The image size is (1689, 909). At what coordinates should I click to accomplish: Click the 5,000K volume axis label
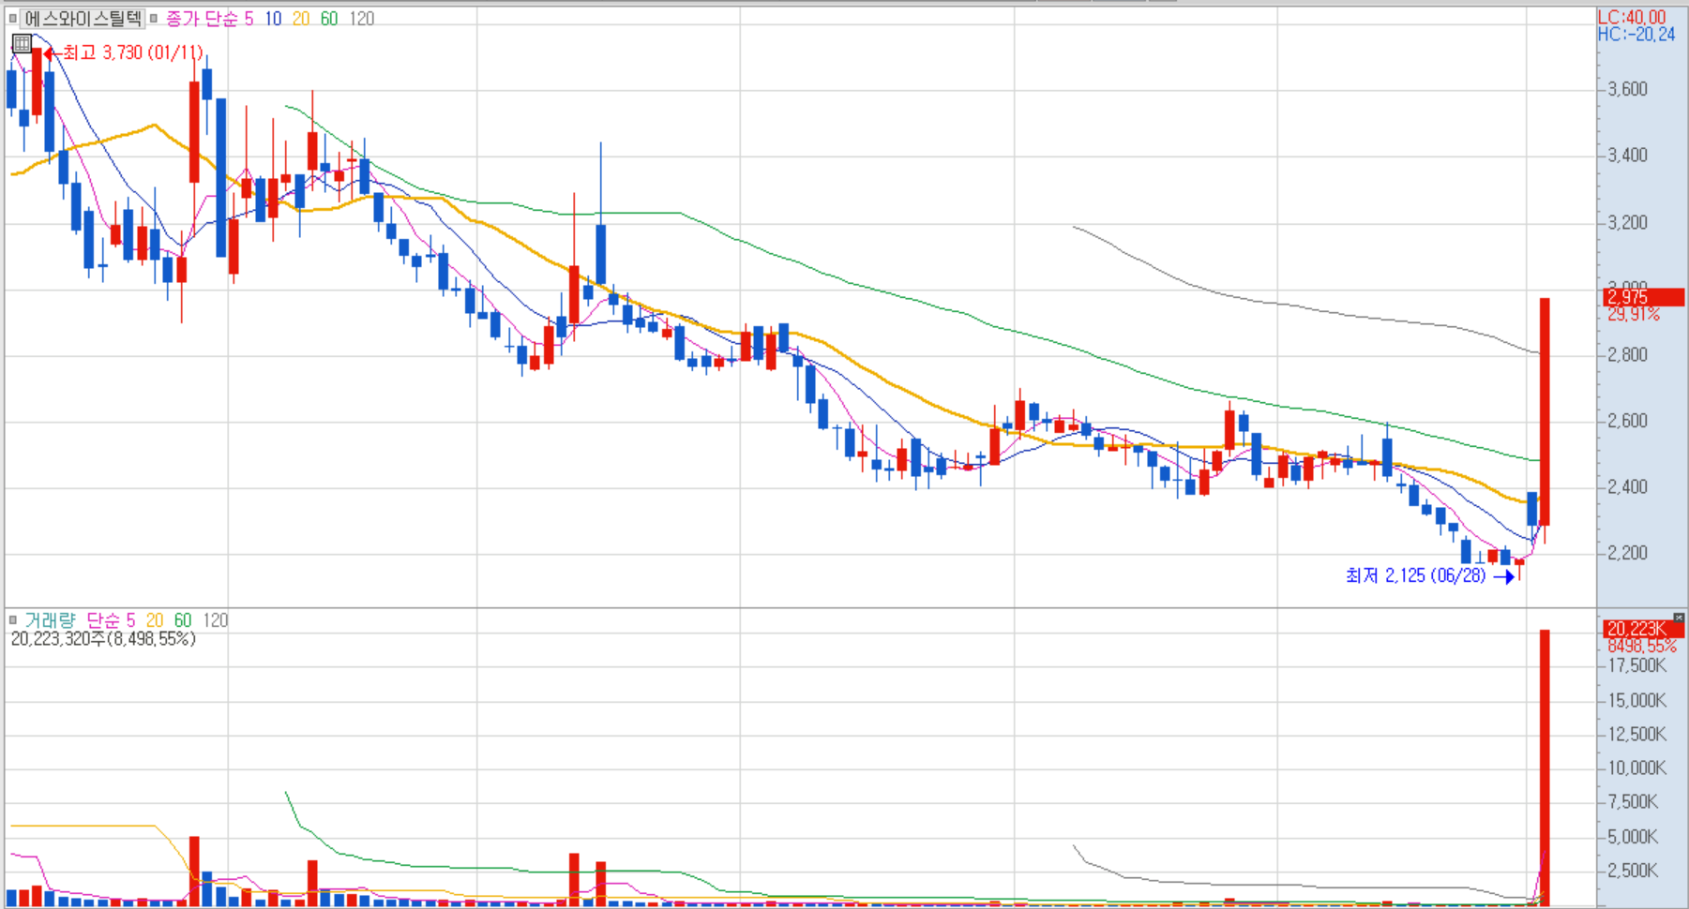click(1633, 836)
